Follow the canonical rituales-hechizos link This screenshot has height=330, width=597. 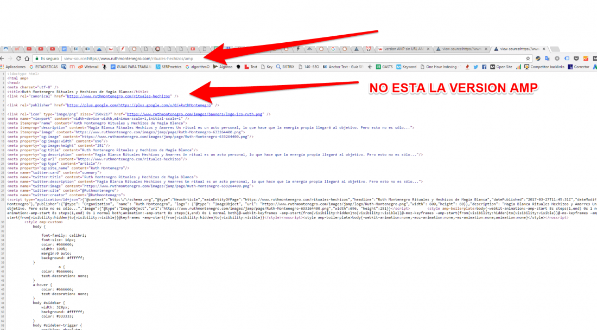pos(118,96)
